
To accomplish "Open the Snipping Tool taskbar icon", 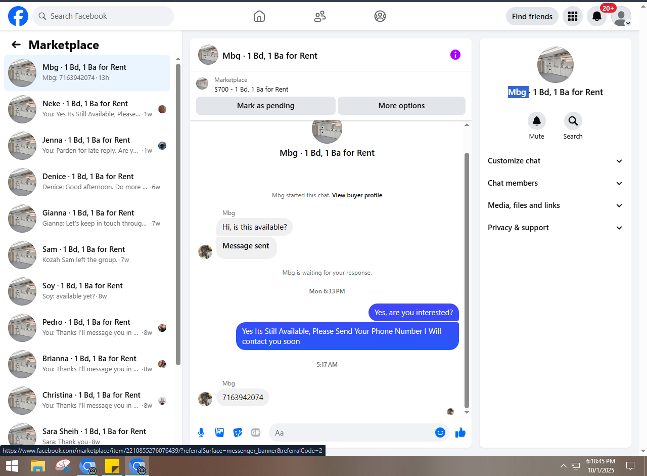I will (x=63, y=466).
